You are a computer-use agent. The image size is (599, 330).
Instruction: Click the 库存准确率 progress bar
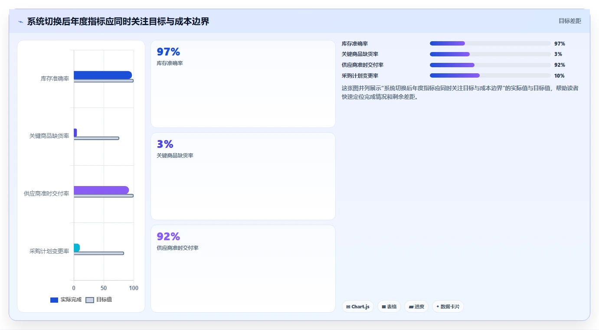tap(490, 43)
